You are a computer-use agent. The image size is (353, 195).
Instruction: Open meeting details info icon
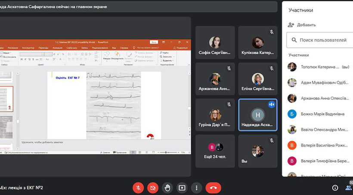335,188
